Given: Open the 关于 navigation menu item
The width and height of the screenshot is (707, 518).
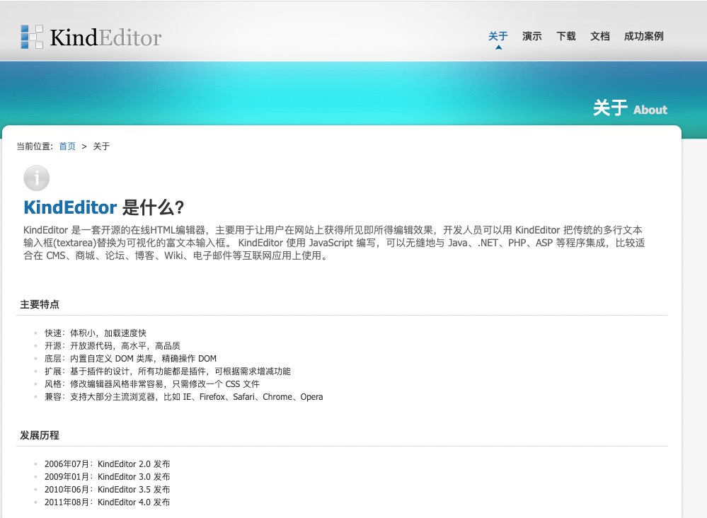Looking at the screenshot, I should [498, 36].
